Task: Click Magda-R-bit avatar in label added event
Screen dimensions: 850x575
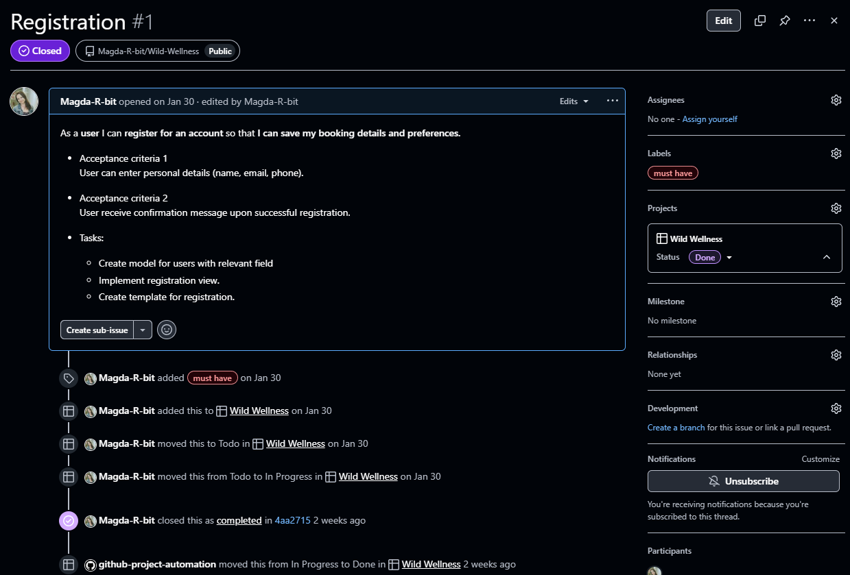Action: pyautogui.click(x=91, y=378)
